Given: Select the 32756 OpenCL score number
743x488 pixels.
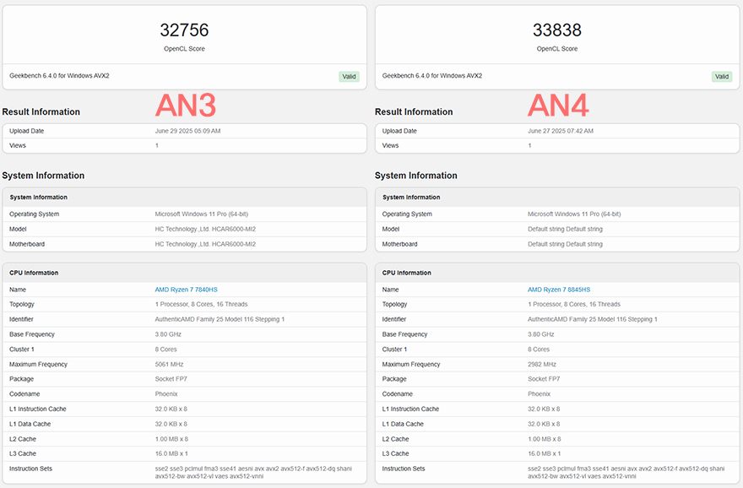Looking at the screenshot, I should [x=184, y=30].
